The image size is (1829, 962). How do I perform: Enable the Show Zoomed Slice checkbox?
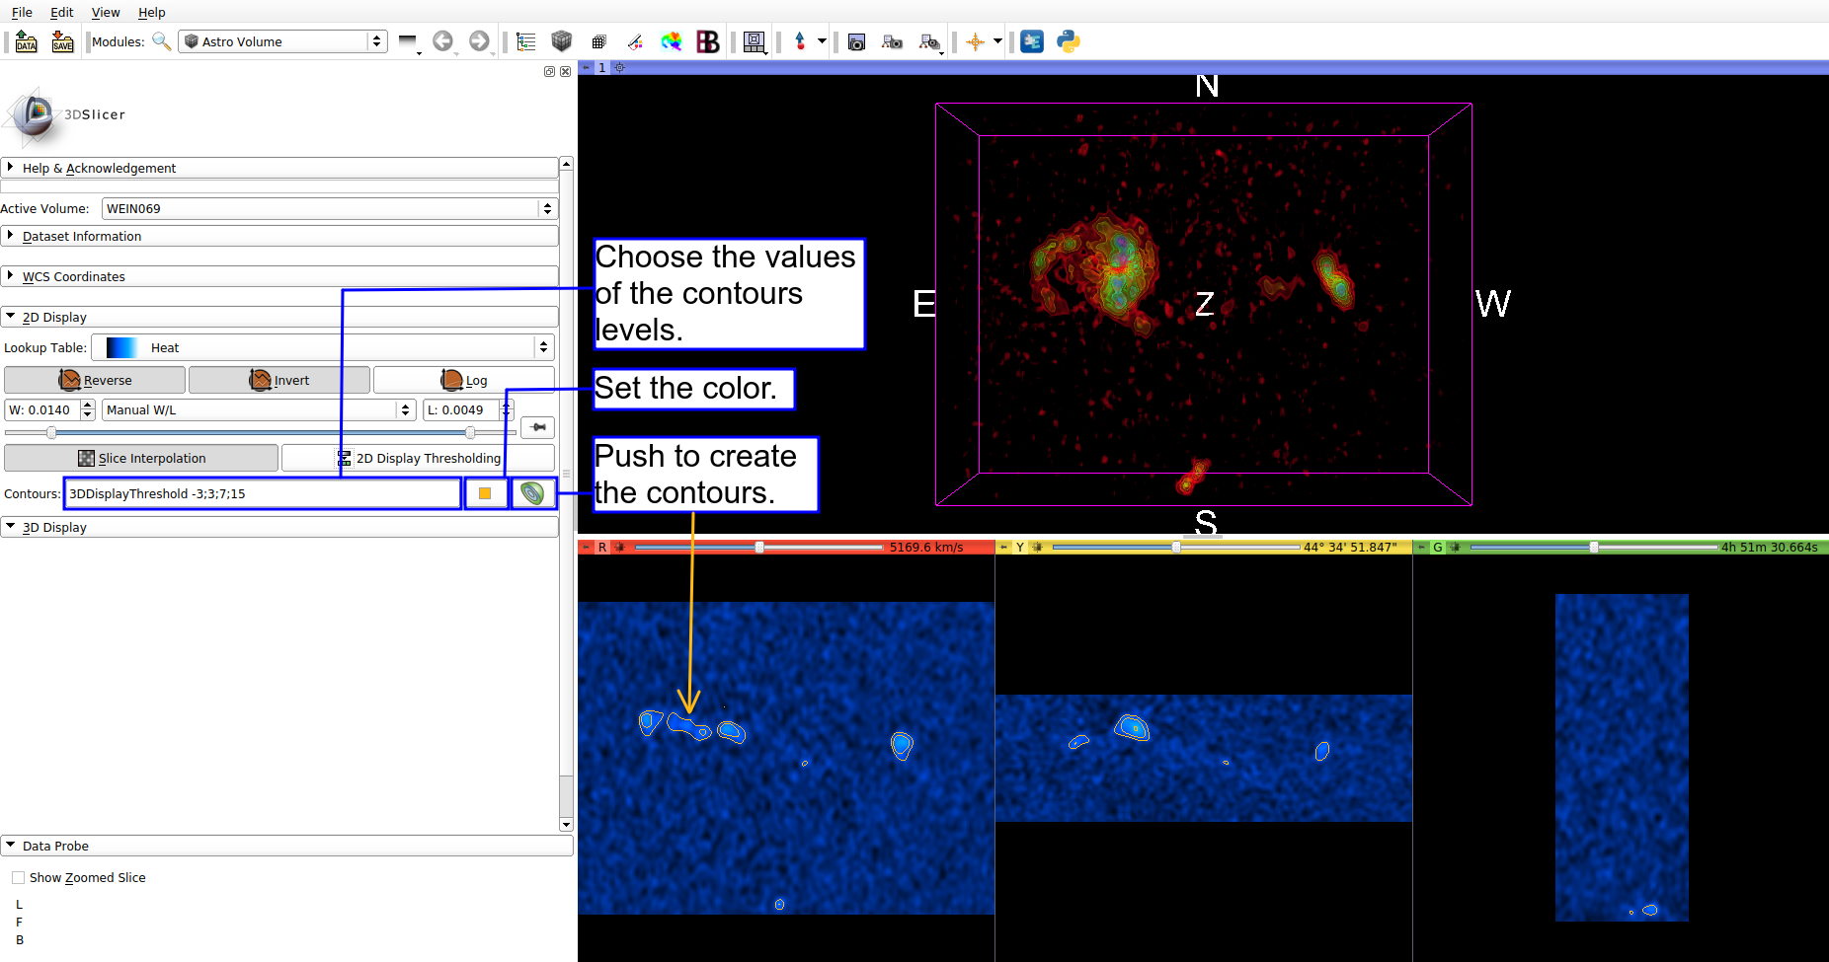pyautogui.click(x=19, y=878)
